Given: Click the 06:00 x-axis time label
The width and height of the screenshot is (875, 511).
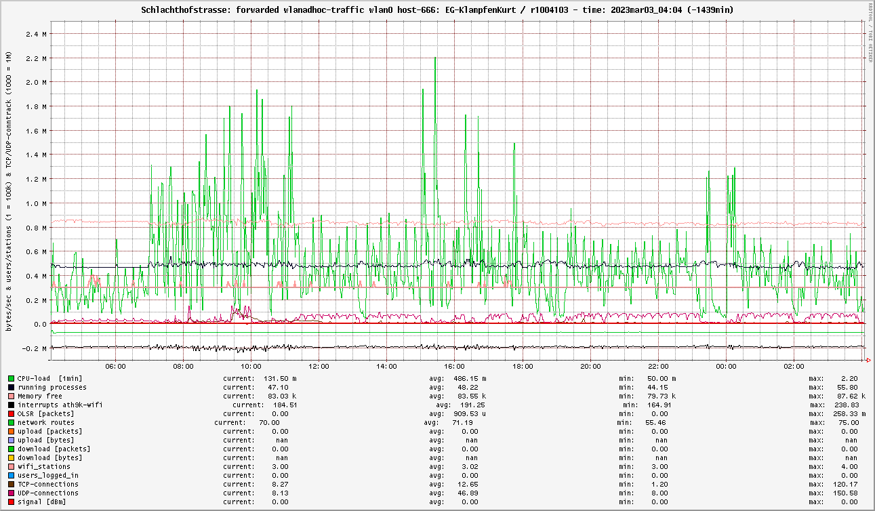Looking at the screenshot, I should pyautogui.click(x=116, y=366).
